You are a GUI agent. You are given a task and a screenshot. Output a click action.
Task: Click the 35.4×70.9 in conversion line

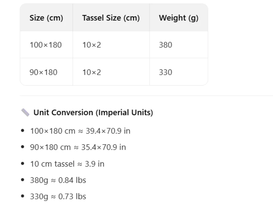coord(78,147)
